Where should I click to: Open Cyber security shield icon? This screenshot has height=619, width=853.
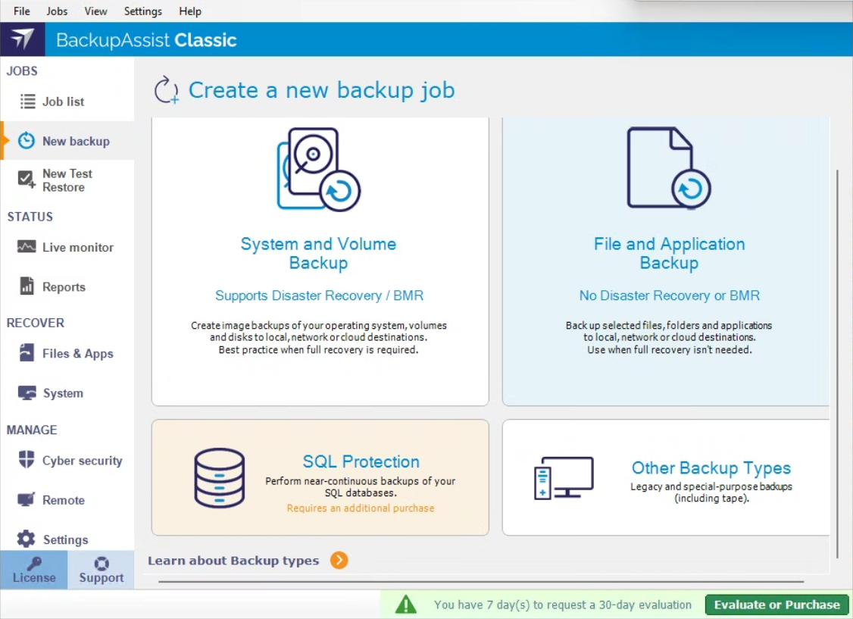point(27,461)
